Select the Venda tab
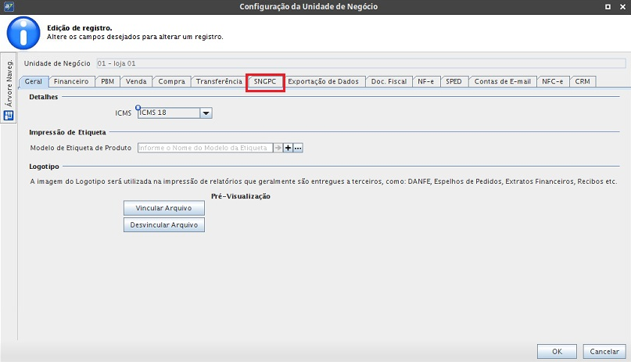631x362 pixels. [x=136, y=81]
